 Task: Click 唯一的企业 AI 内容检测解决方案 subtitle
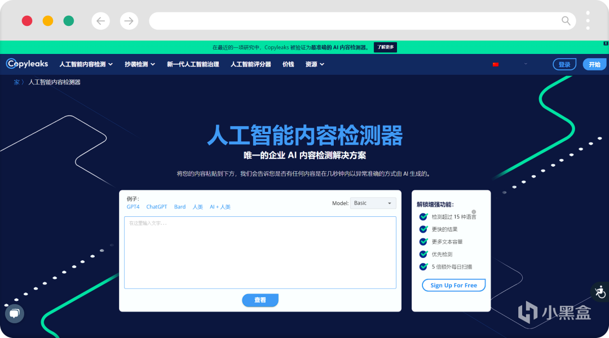(x=305, y=155)
